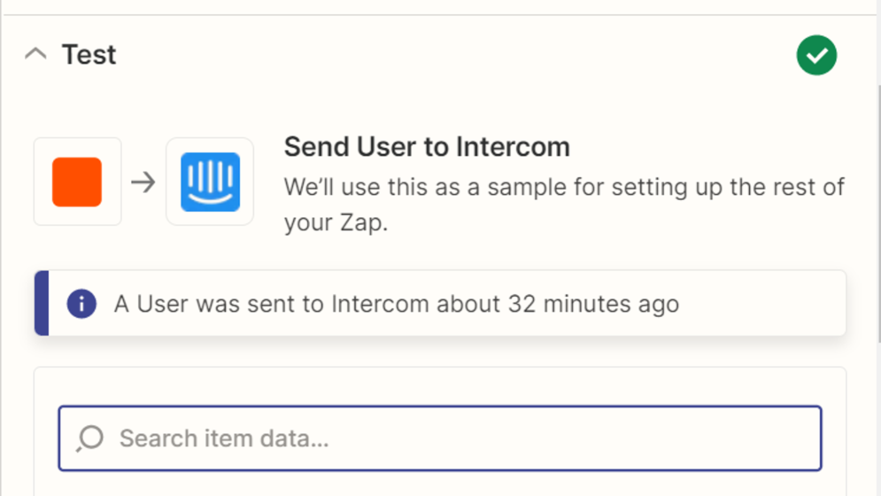Image resolution: width=881 pixels, height=496 pixels.
Task: Click the dark blue banner accent bar
Action: pyautogui.click(x=41, y=304)
